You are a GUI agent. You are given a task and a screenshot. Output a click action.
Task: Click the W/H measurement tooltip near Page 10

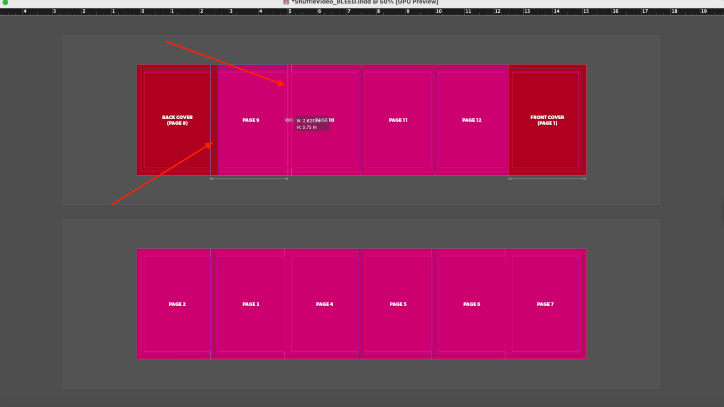click(311, 123)
